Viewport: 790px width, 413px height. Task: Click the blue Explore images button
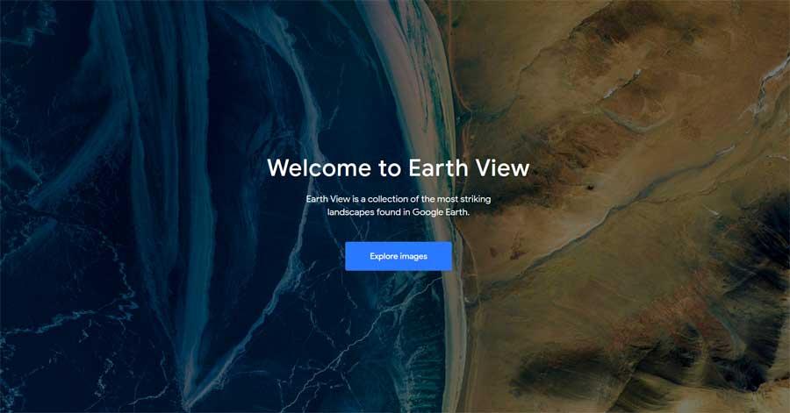click(398, 256)
